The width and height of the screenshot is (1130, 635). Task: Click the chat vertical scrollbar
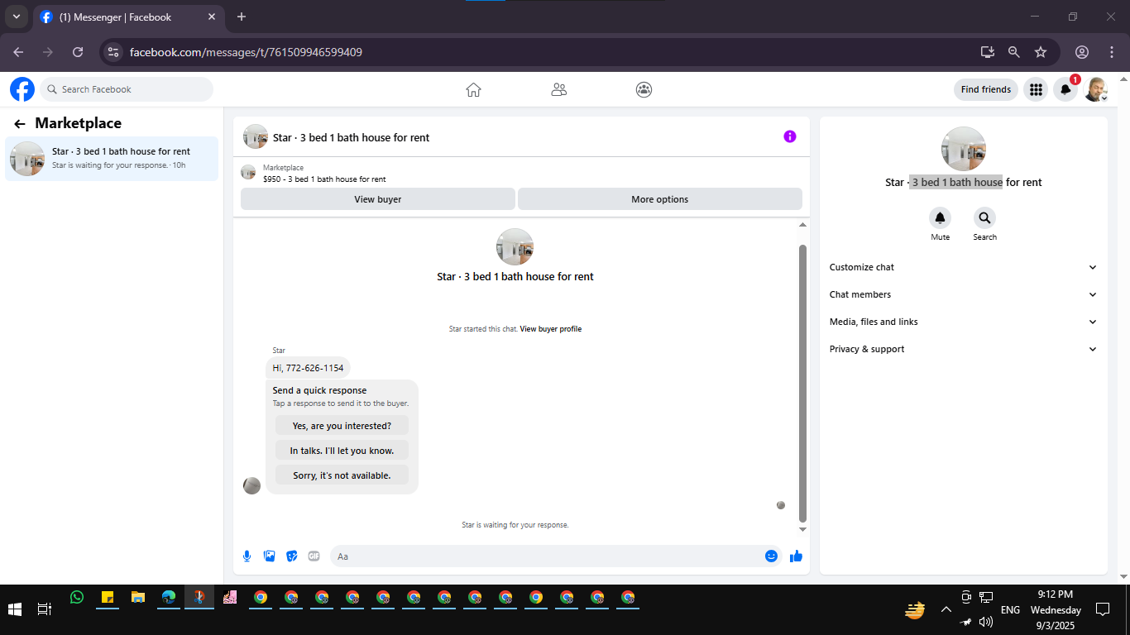[x=802, y=384]
